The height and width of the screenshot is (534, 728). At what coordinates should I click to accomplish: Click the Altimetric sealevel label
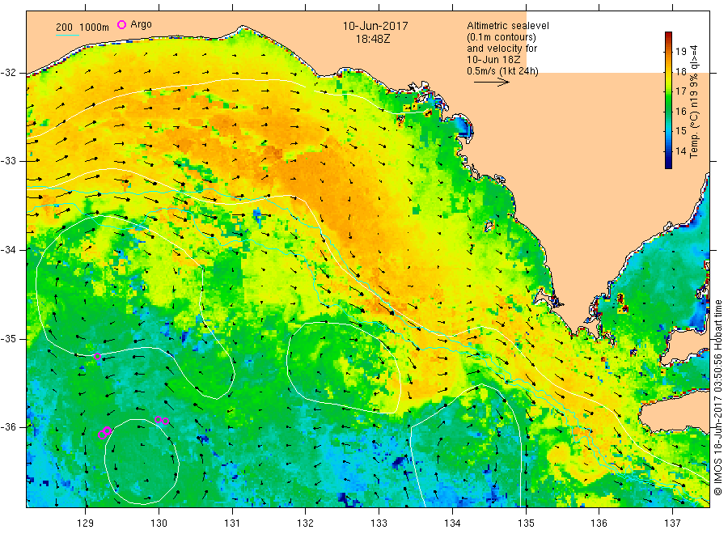click(x=508, y=26)
